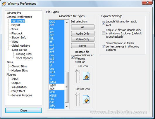
Task: Click the None selection button
Action: coord(83,46)
